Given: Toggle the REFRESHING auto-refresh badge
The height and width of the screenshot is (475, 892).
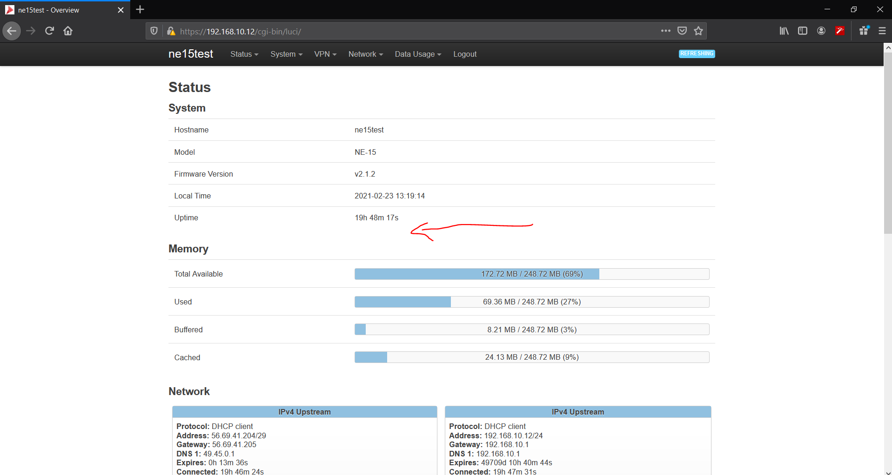Looking at the screenshot, I should click(x=697, y=53).
